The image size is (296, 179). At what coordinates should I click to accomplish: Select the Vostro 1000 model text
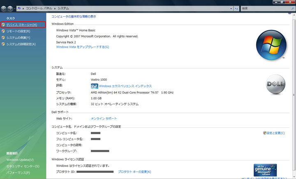[99, 80]
